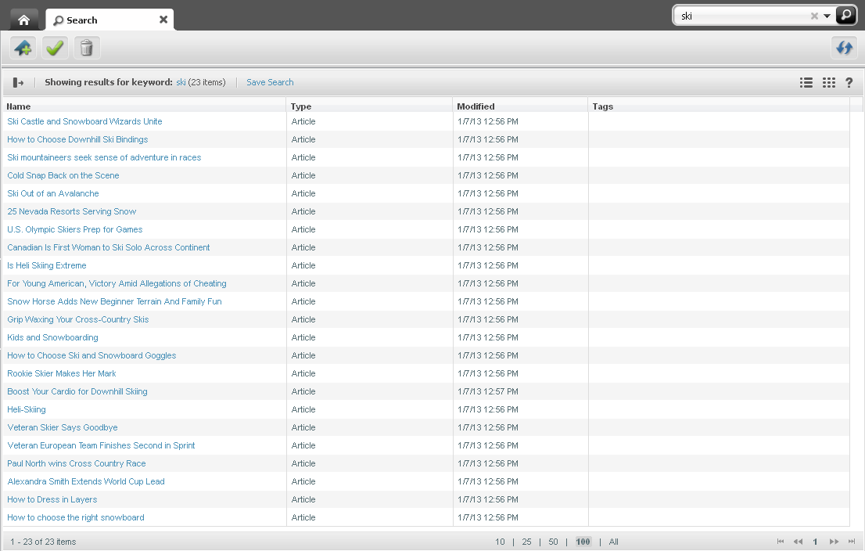
Task: Switch to grid thumbnail view icon
Action: tap(828, 82)
